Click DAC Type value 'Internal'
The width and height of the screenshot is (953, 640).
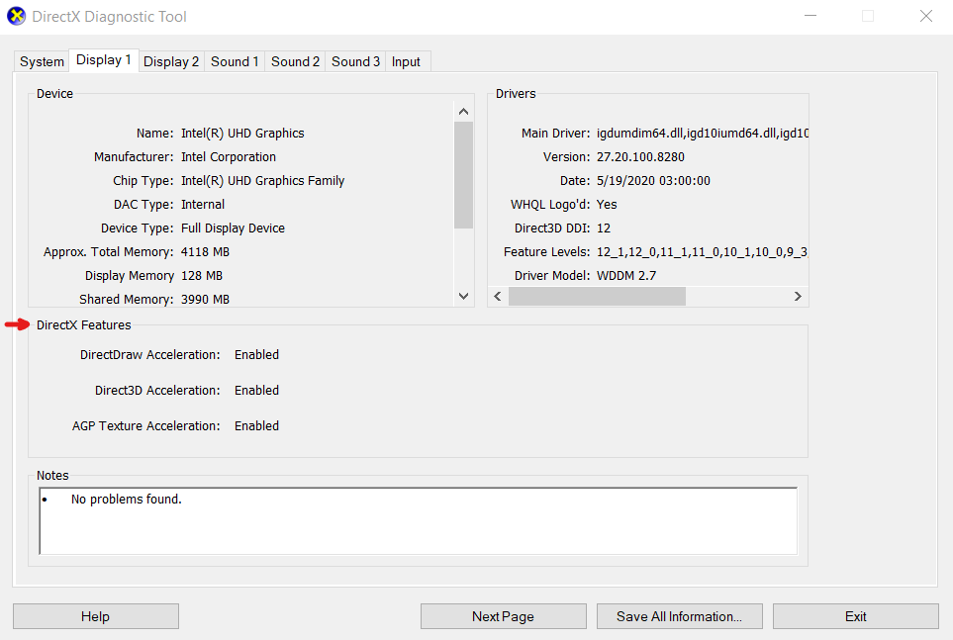pos(203,204)
